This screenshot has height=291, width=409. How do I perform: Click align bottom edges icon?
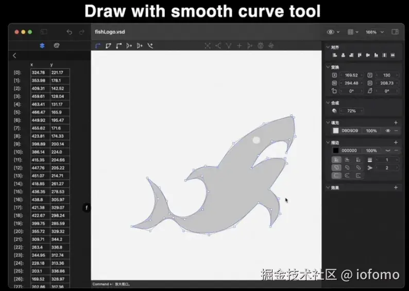tap(376, 55)
